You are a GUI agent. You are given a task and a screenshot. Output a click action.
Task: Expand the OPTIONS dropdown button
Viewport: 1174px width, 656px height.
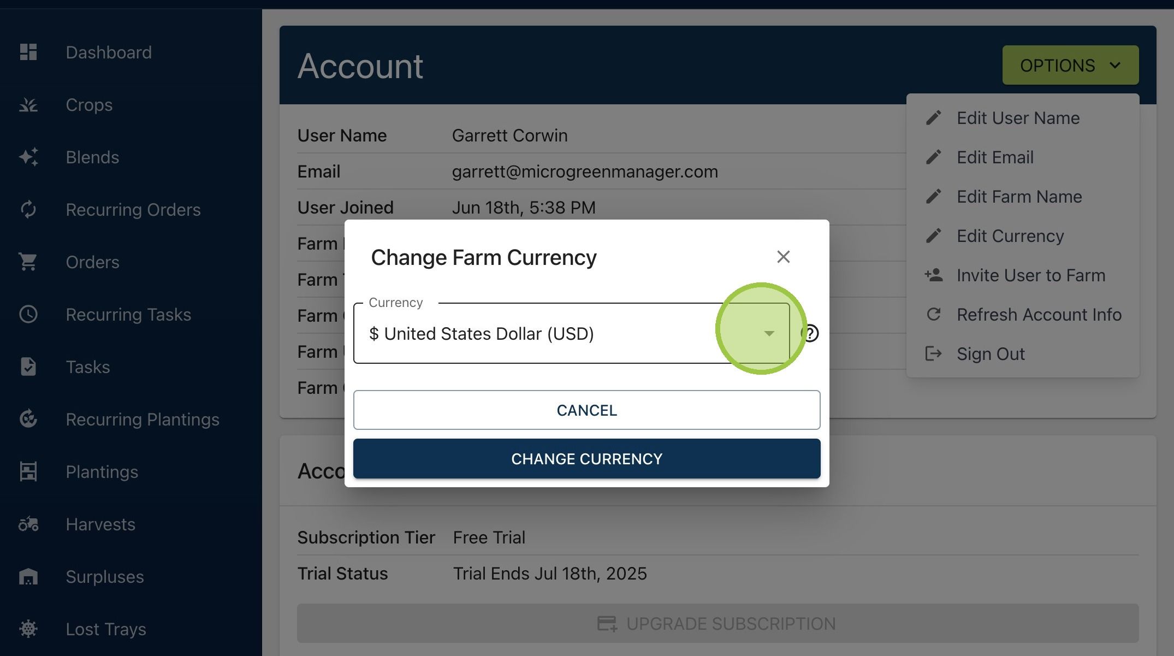(1070, 65)
